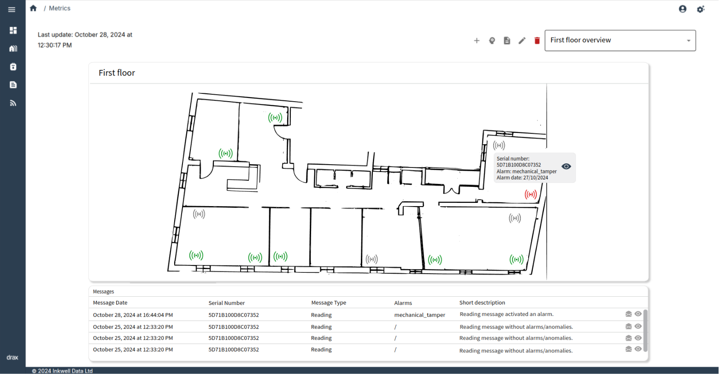Toggle the eye icon on the mechanical_tamper row
The height and width of the screenshot is (374, 719).
[x=638, y=314]
